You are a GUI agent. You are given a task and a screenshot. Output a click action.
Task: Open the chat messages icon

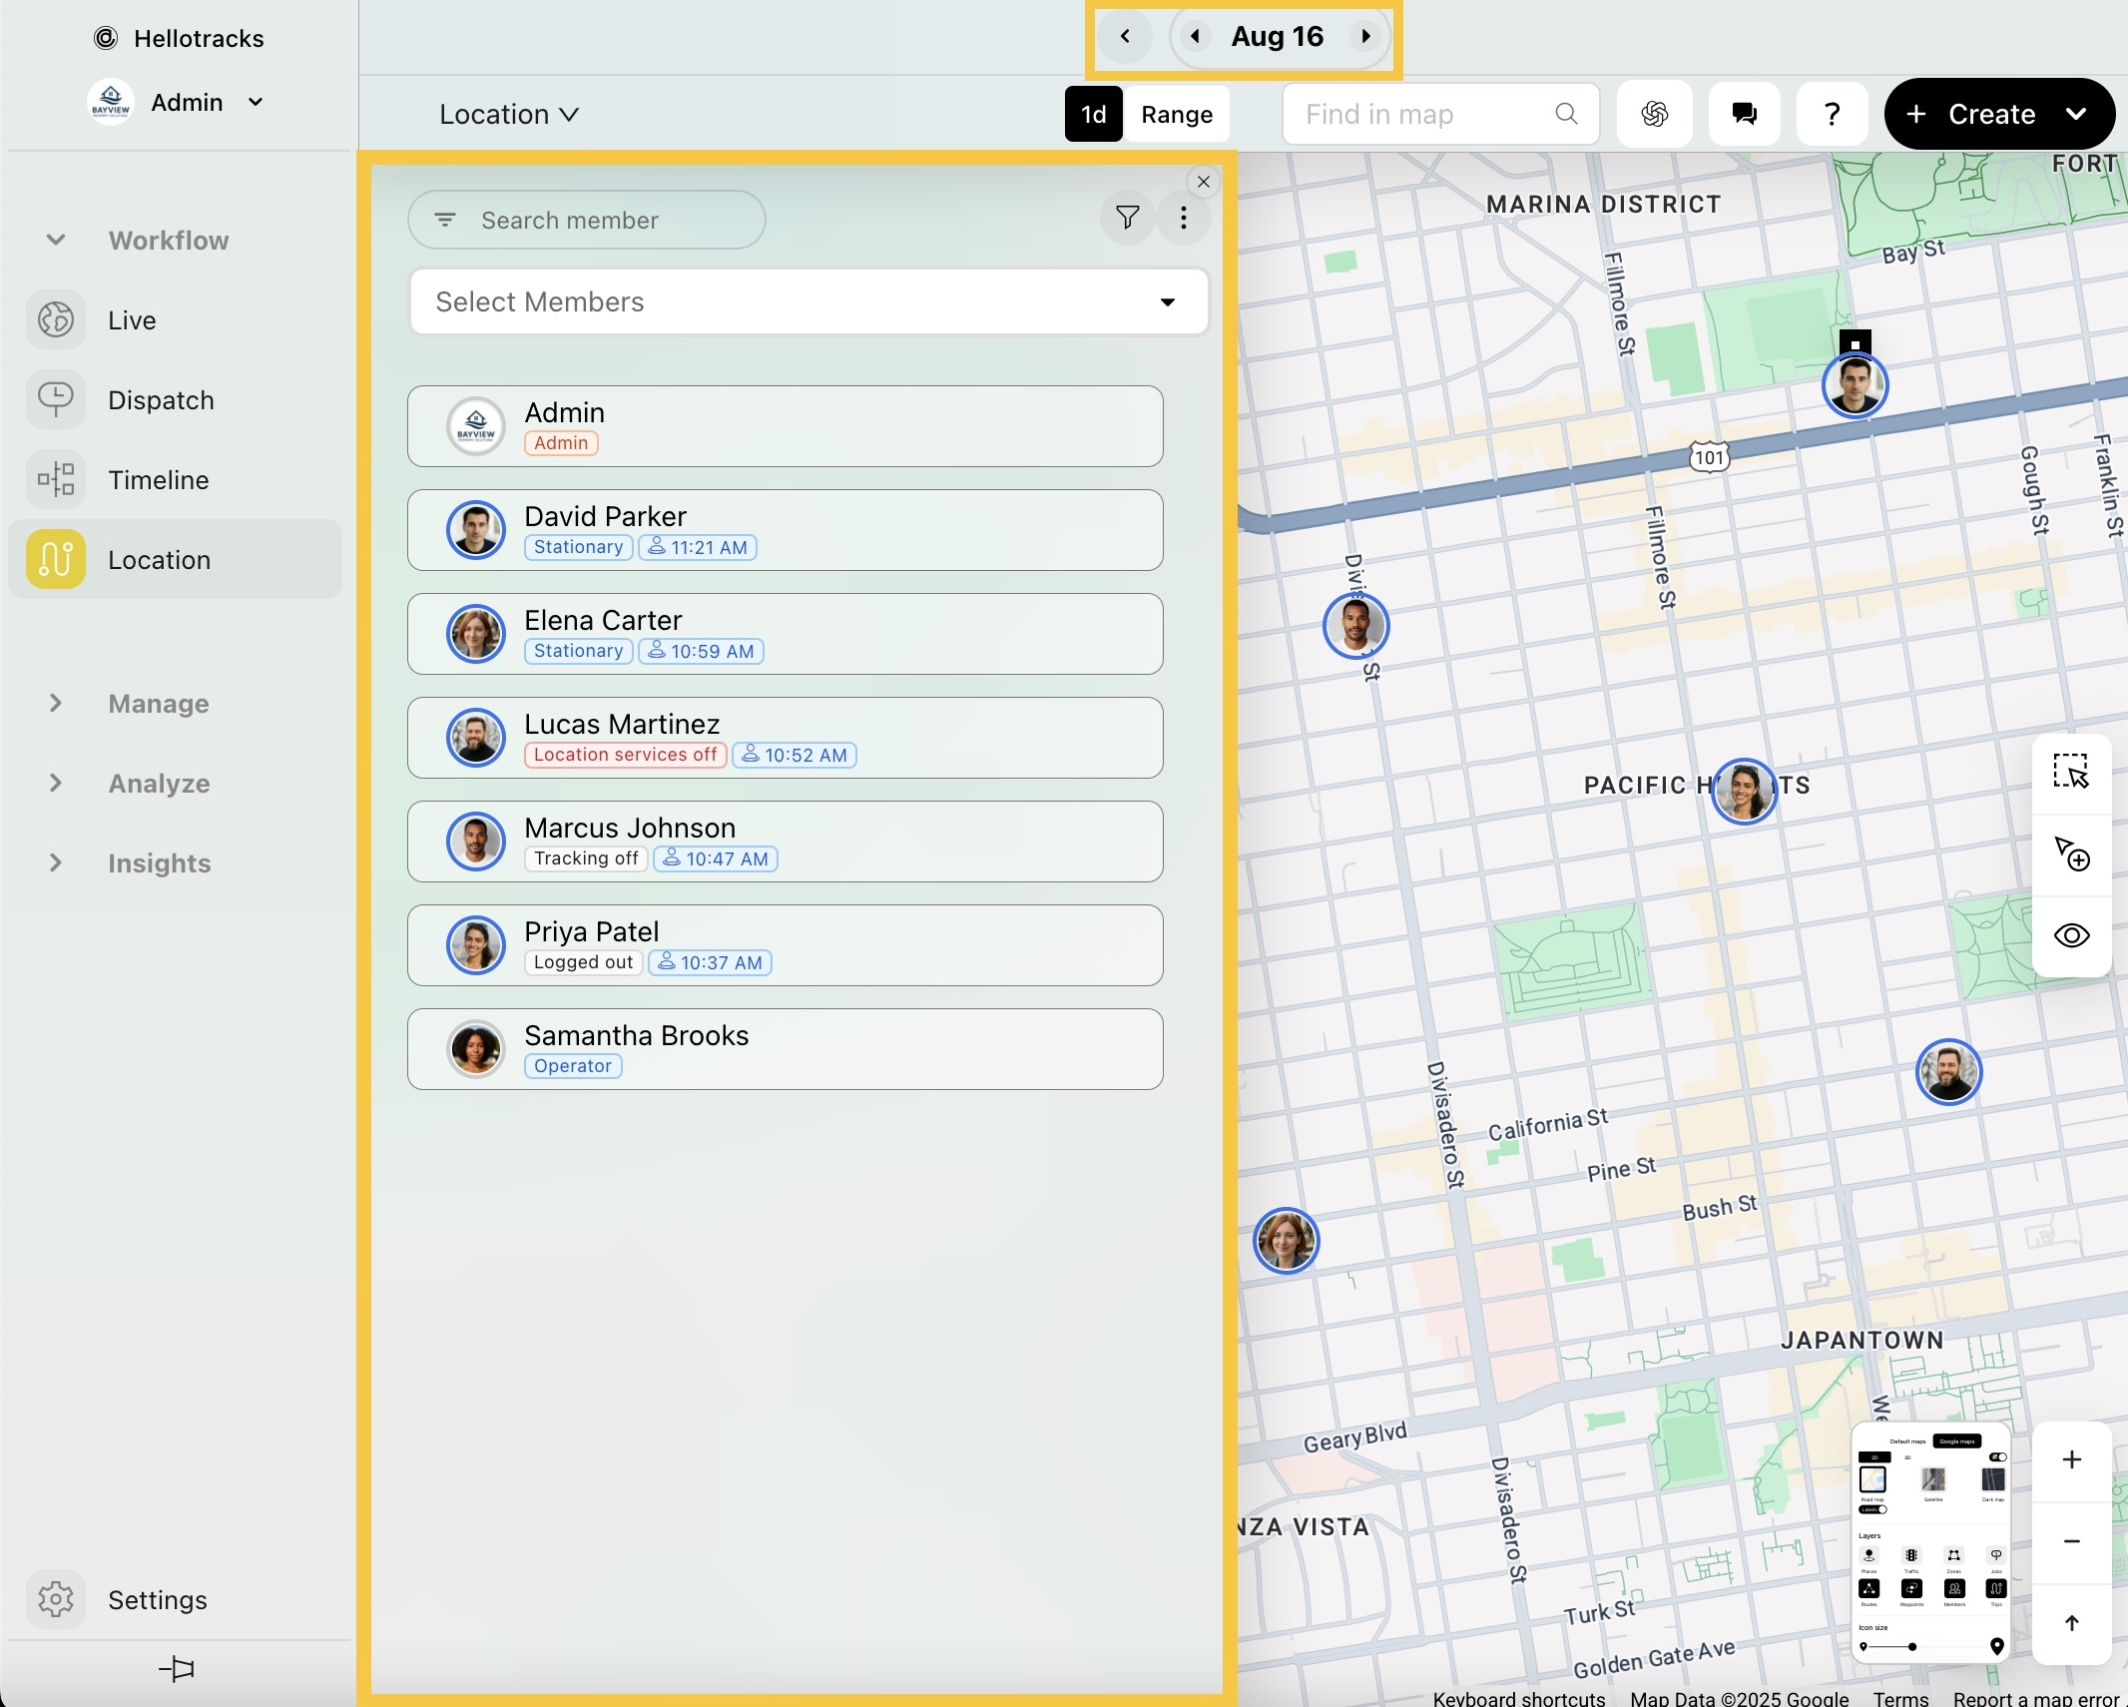tap(1745, 114)
